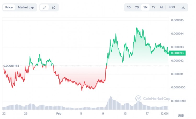
Task: Switch to line chart view
Action: coord(44,7)
